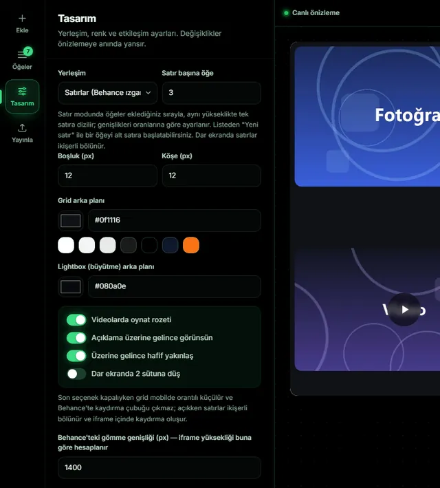Pick the black preset swatch

149,245
